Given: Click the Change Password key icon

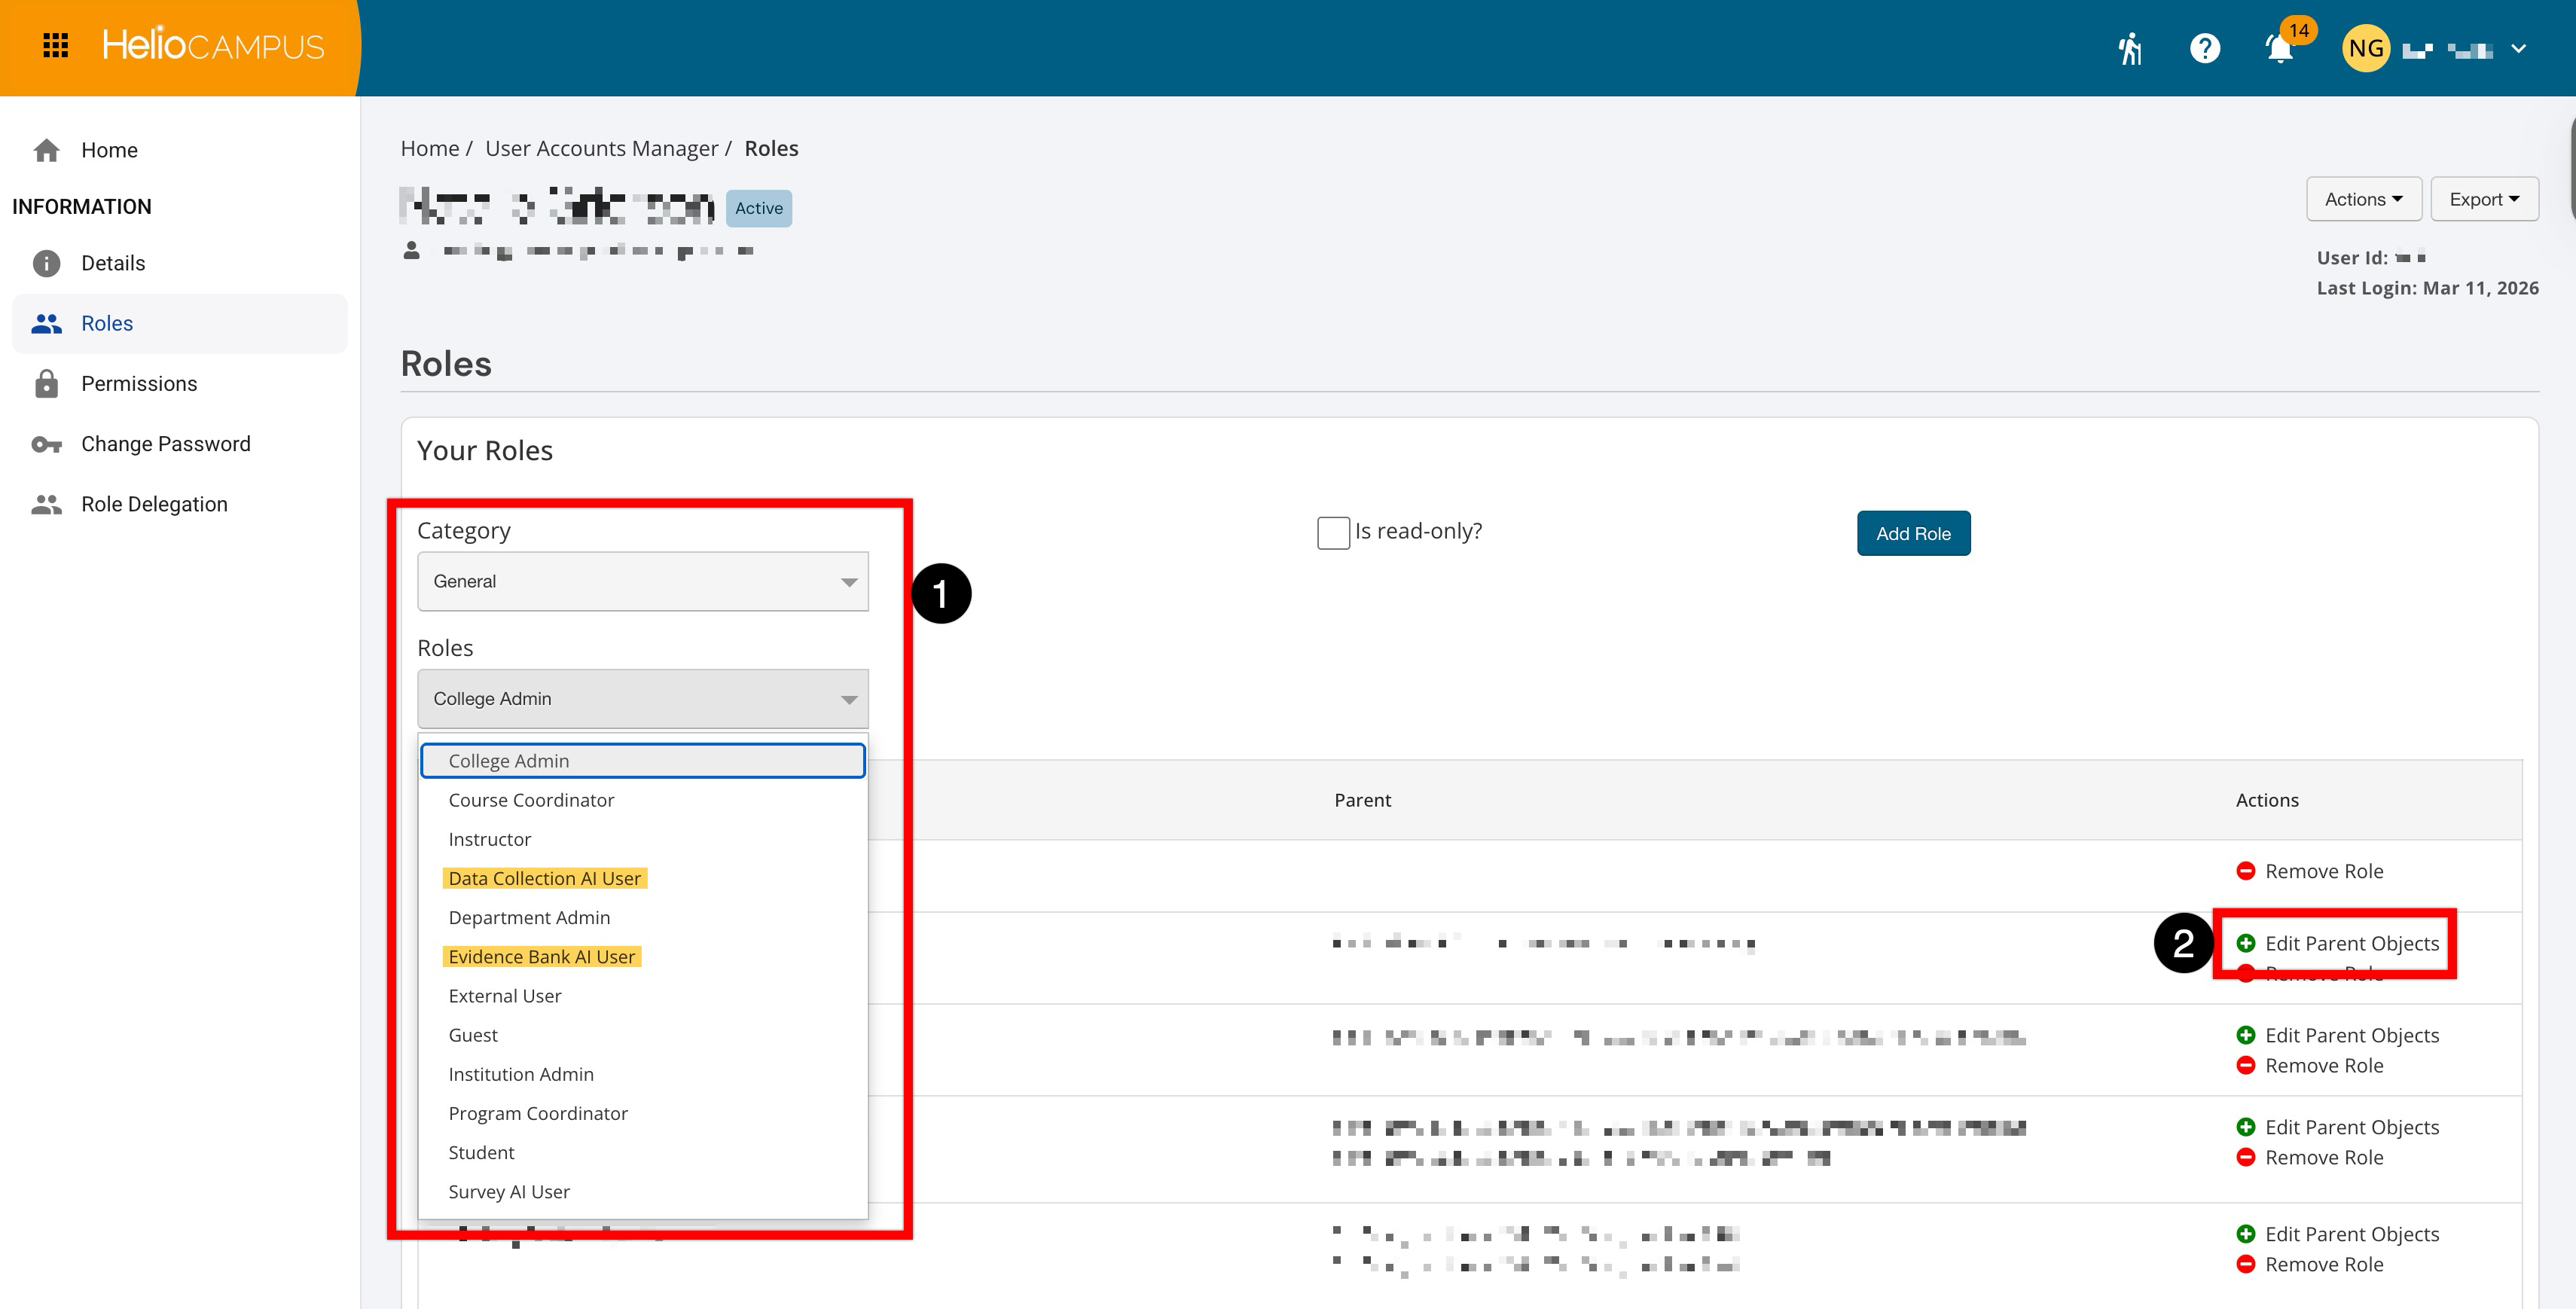Looking at the screenshot, I should point(46,444).
